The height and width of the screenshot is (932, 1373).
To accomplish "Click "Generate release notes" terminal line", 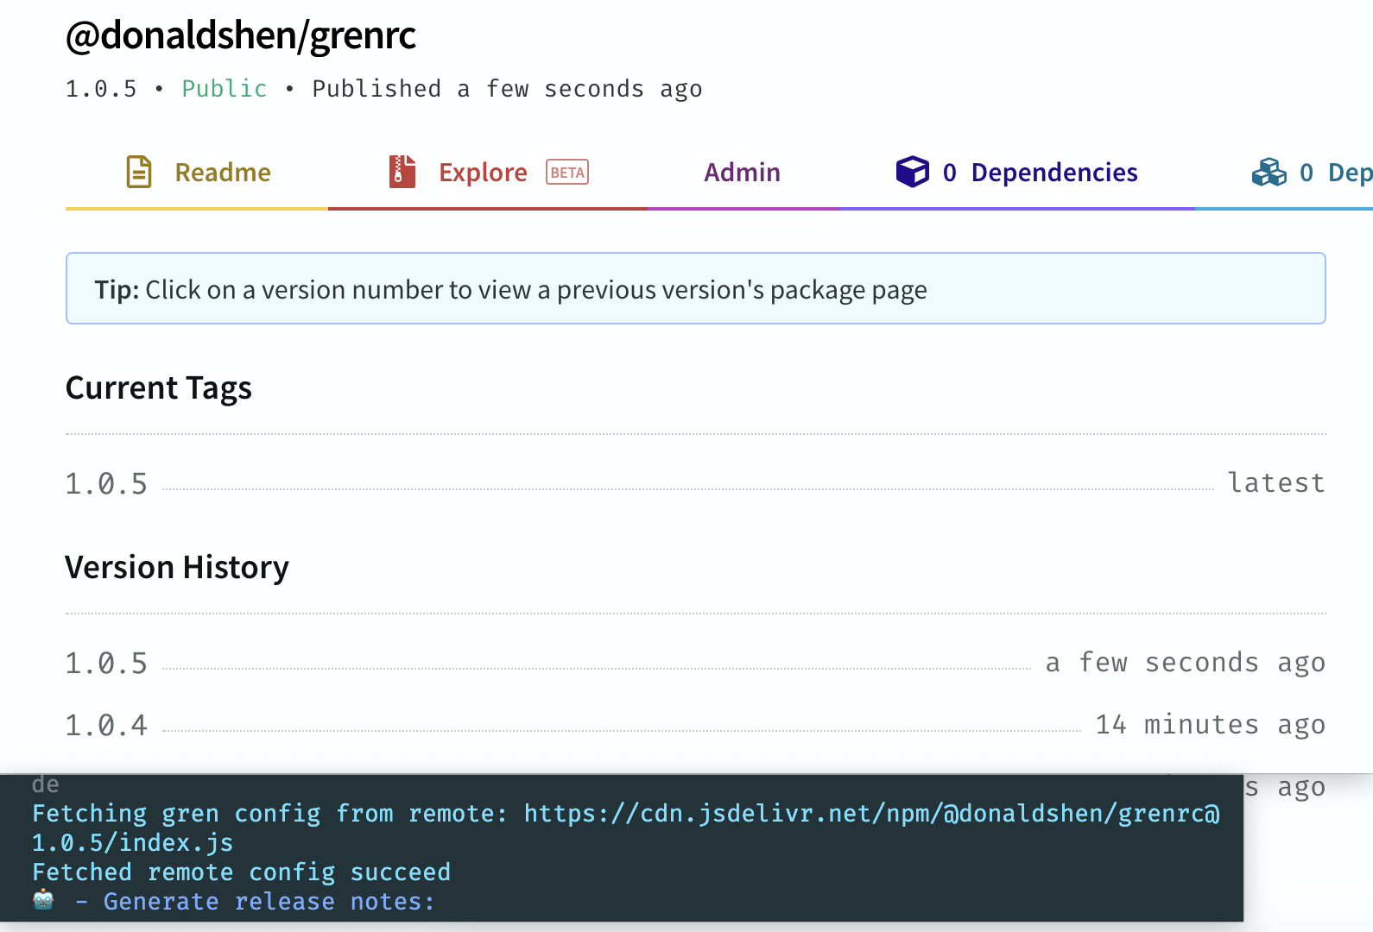I will click(269, 902).
